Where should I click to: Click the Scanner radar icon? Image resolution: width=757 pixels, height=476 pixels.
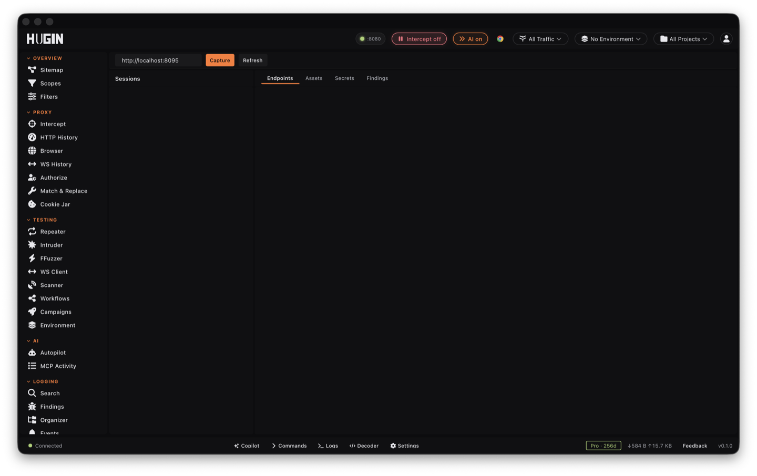coord(32,285)
